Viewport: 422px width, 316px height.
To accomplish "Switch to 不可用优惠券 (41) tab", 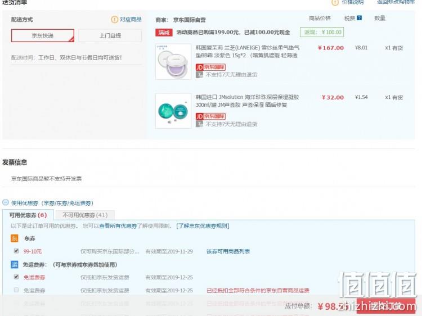I will (85, 215).
